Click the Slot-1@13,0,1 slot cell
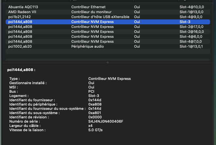The image size is (216, 145). [x=191, y=46]
